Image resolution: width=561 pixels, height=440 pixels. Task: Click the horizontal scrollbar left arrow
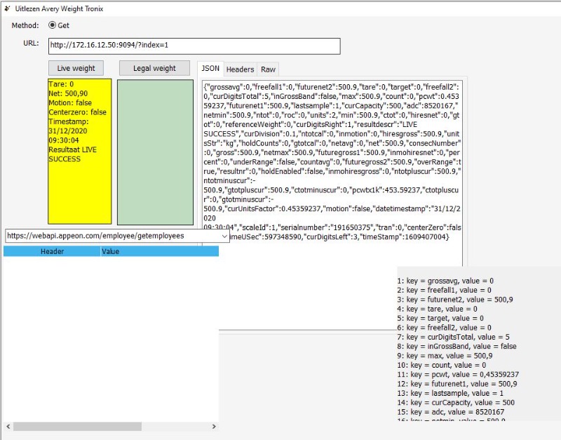tap(8, 426)
